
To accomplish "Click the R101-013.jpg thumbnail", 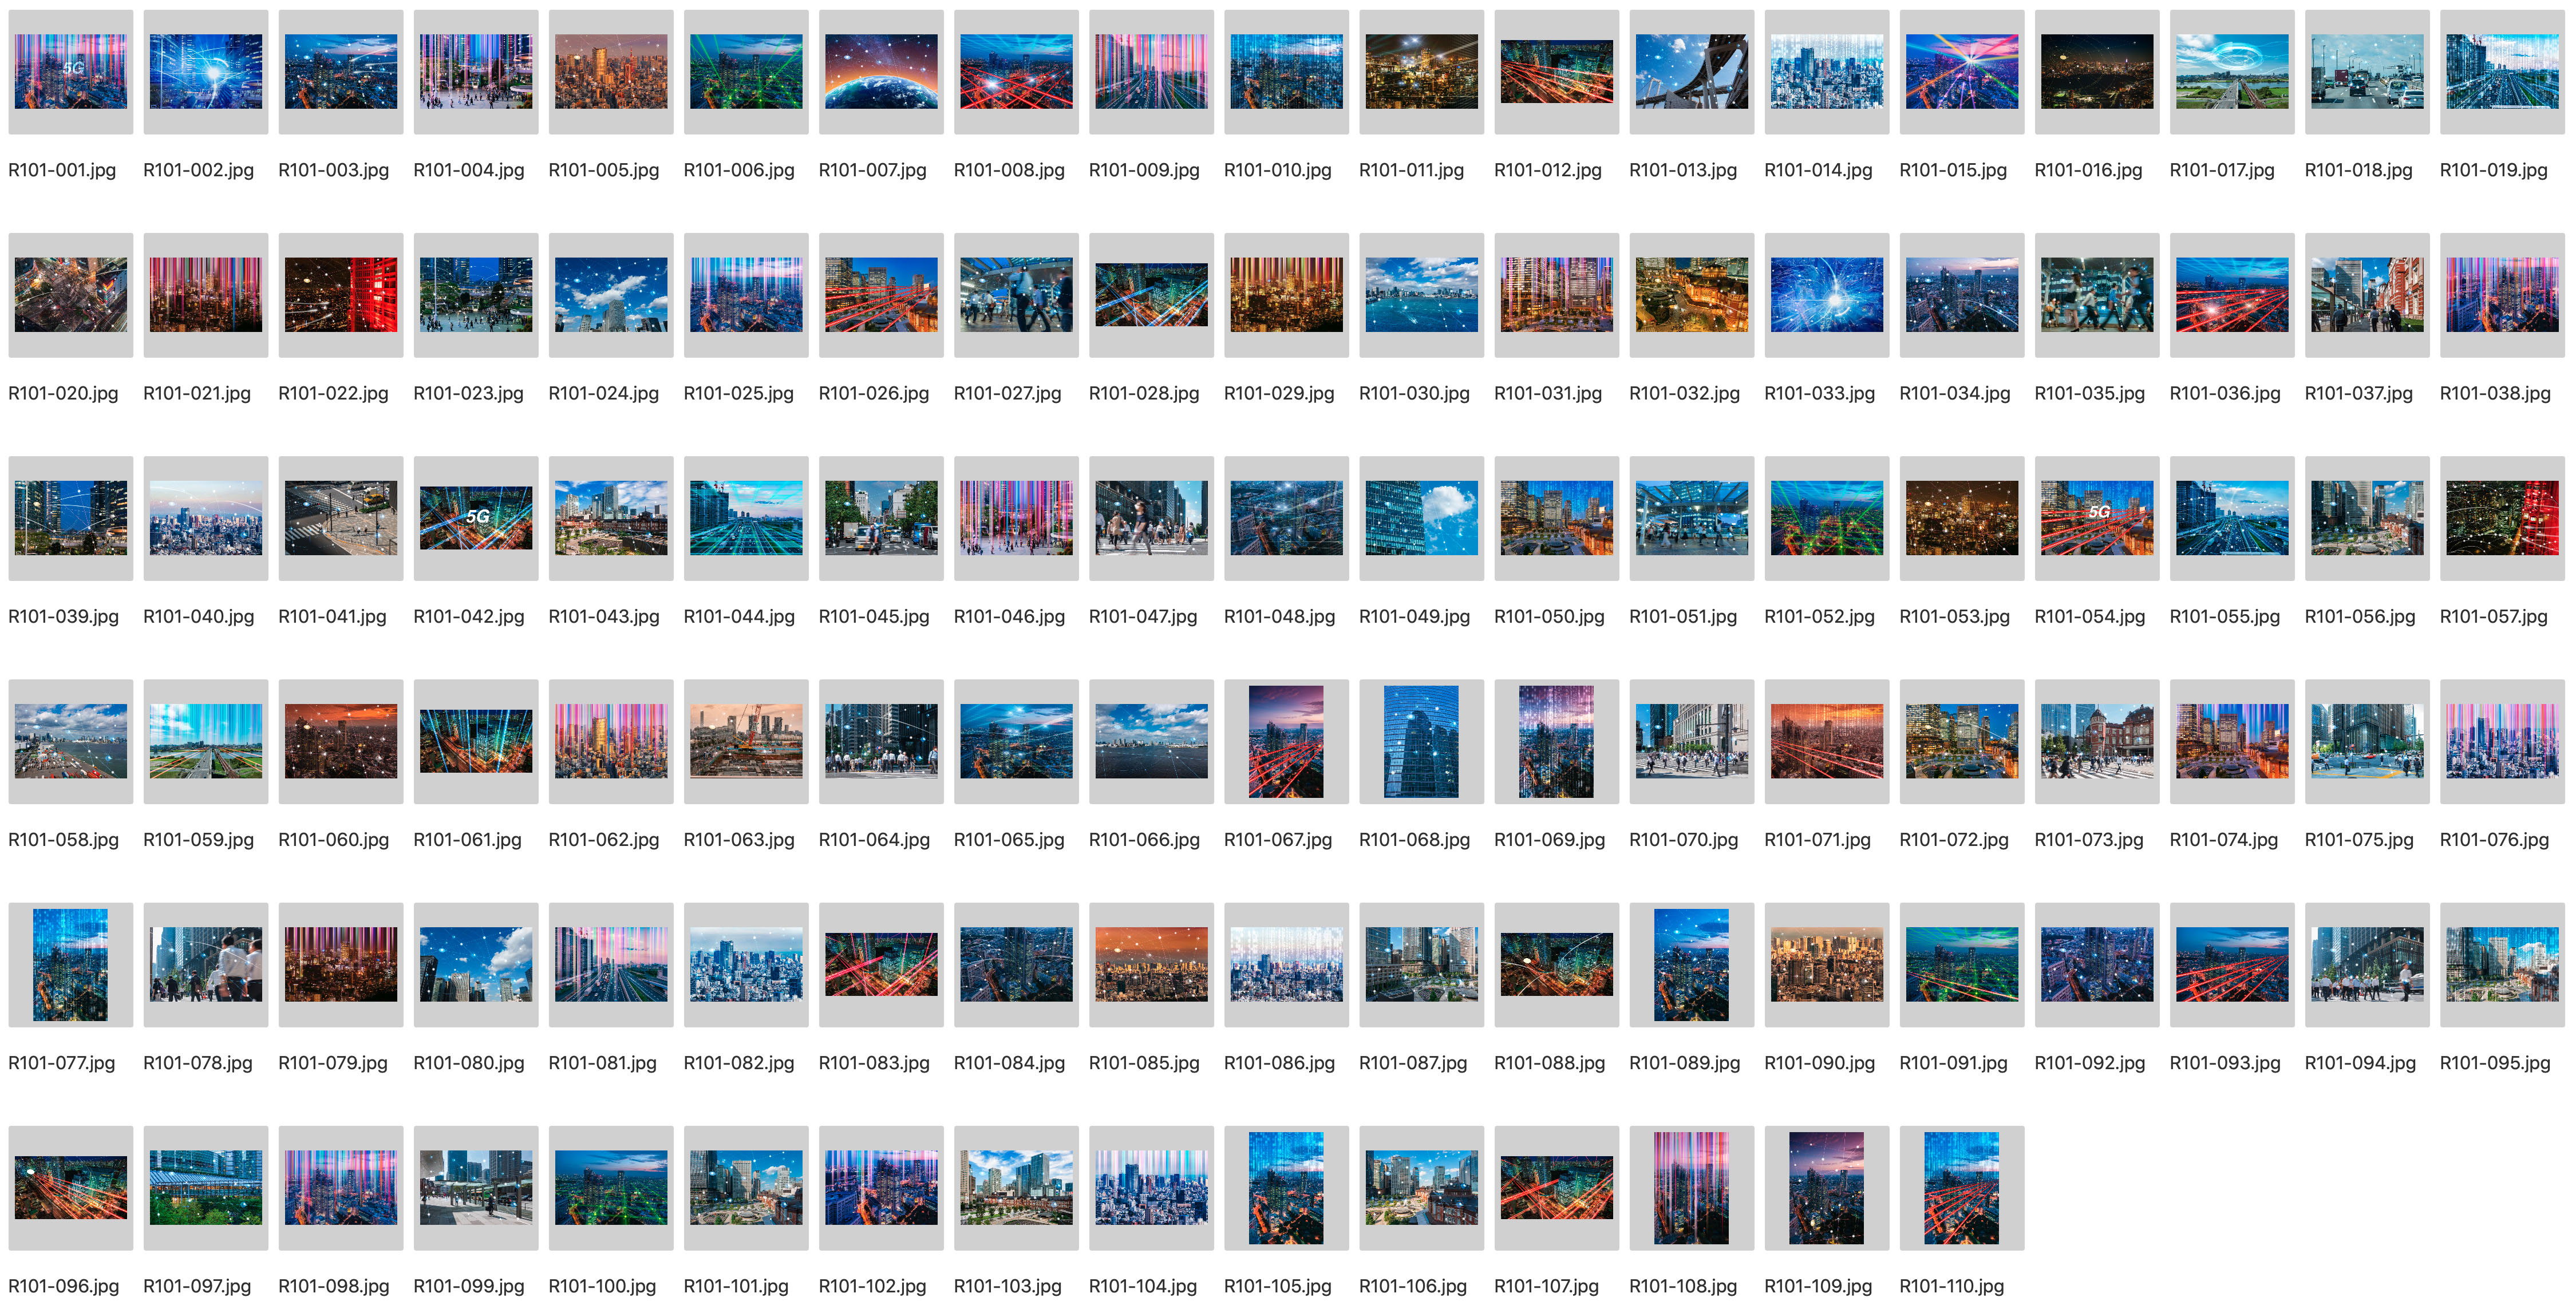I will [1691, 72].
